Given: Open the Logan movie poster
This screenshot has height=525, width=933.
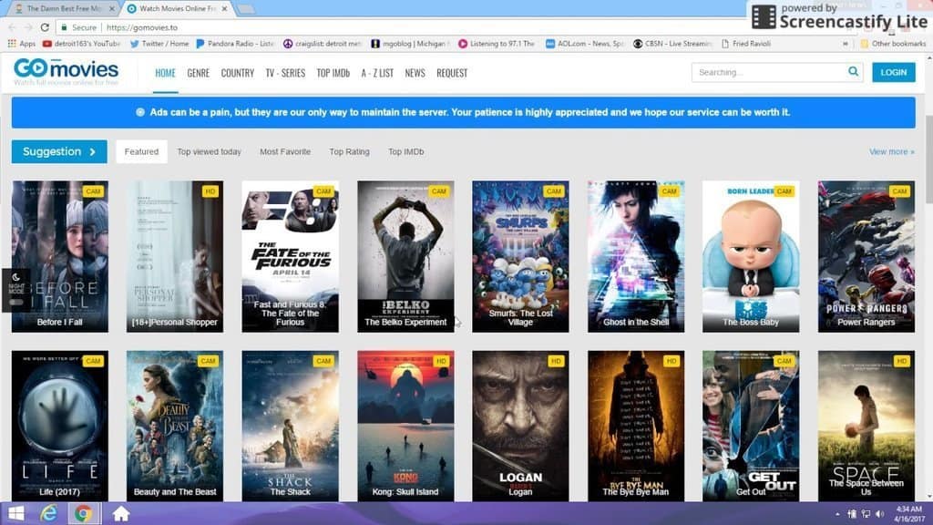Looking at the screenshot, I should tap(520, 426).
